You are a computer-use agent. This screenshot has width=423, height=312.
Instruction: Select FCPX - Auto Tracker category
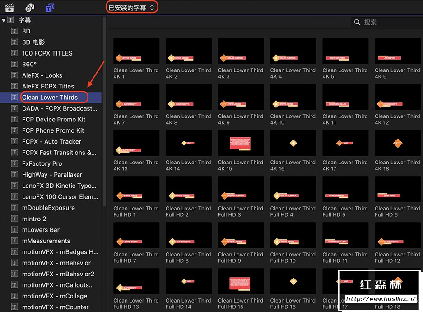pos(51,142)
